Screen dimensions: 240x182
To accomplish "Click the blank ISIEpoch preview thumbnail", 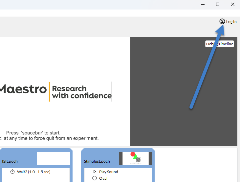I will (x=54, y=158).
